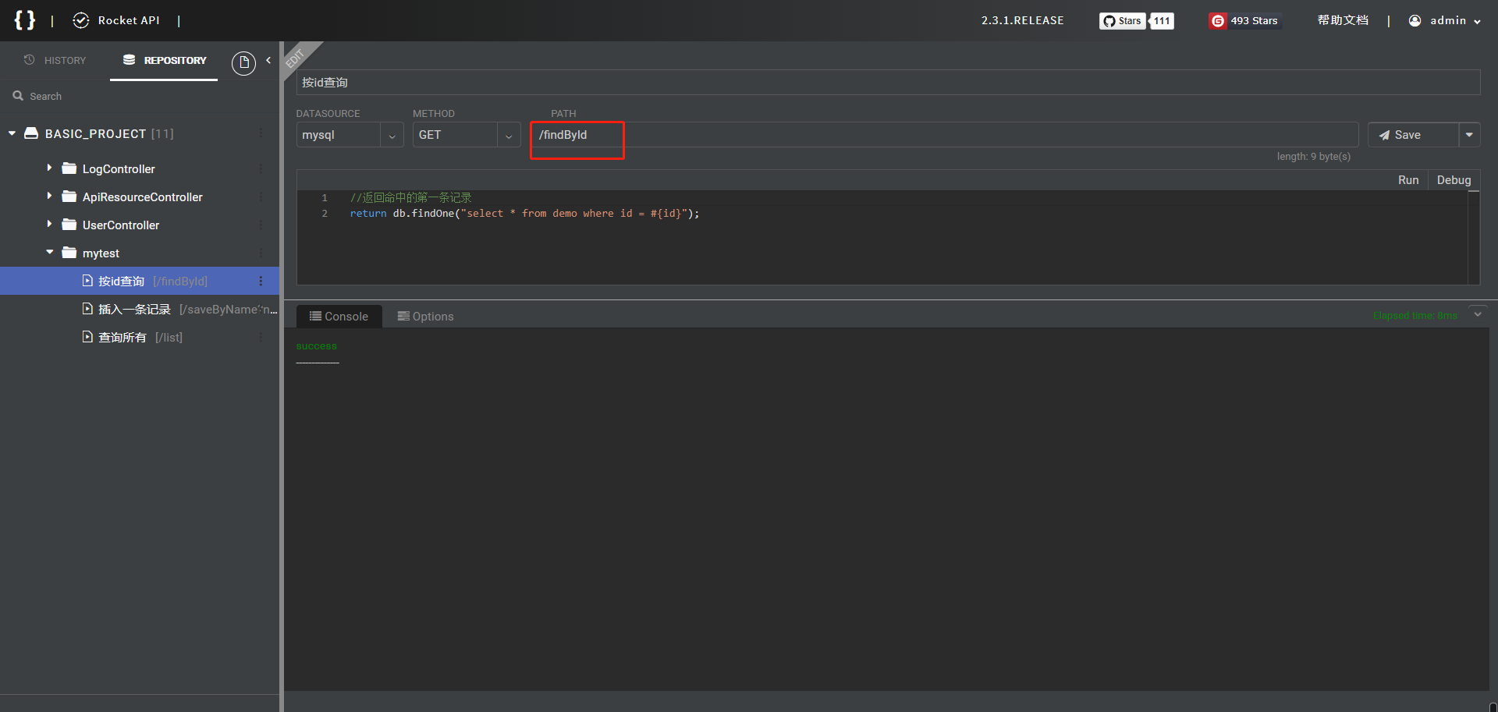Collapse the console panel with chevron
The image size is (1498, 712).
point(1478,314)
